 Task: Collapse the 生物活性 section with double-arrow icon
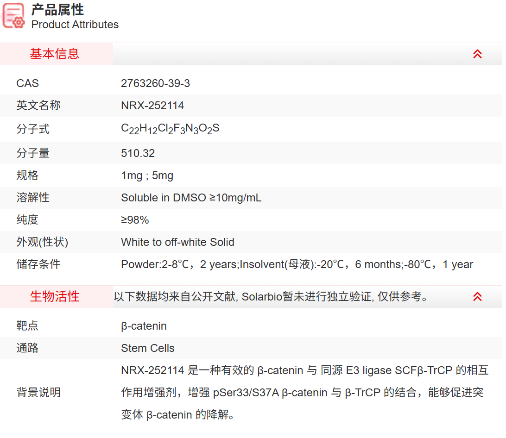tap(477, 297)
